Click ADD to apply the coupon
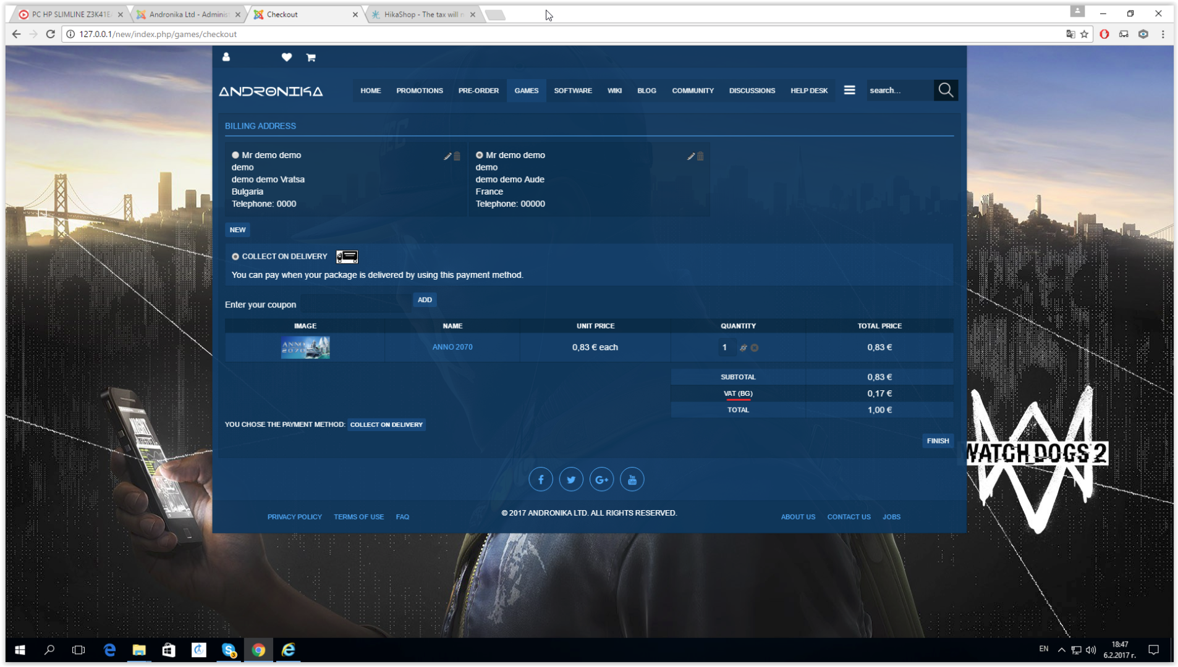 [x=425, y=300]
